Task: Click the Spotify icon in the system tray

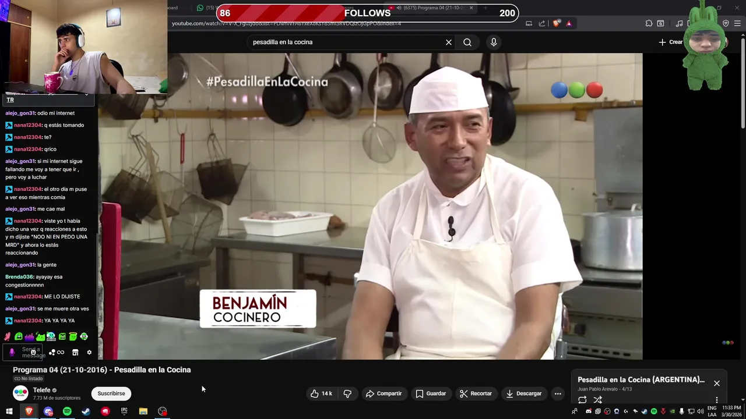Action: [654, 411]
